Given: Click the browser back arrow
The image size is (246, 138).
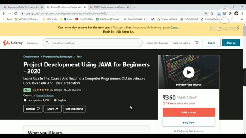Looking at the screenshot, I should coord(4,13).
